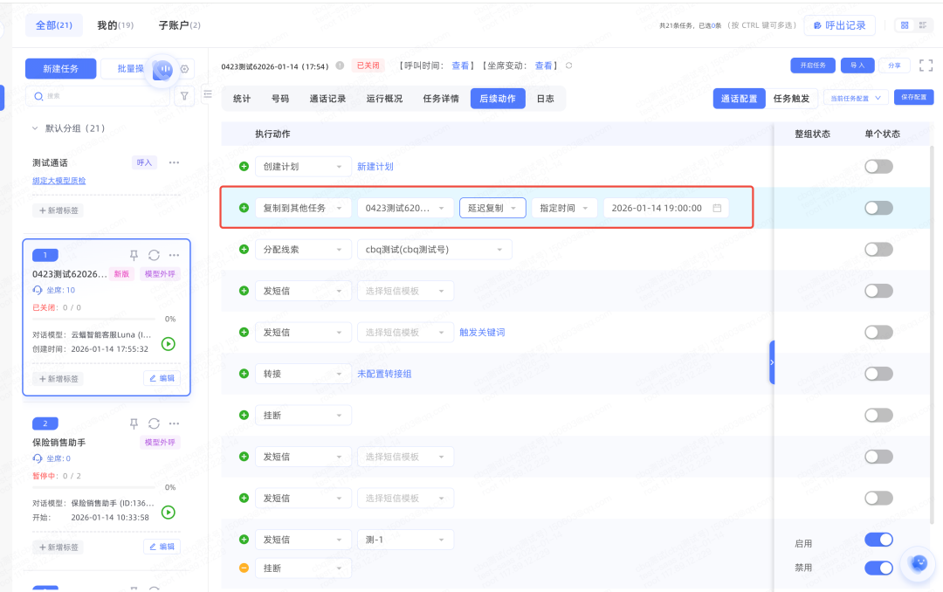Screen dimensions: 943x592
Task: Open the 延迟复制 dropdown
Action: [x=492, y=208]
